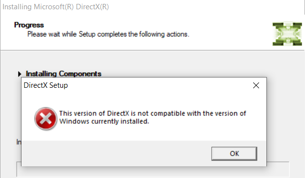Click the 'not compatible' error message line

click(x=152, y=113)
